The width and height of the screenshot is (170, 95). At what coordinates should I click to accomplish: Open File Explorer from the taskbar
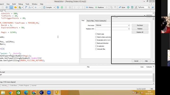point(3,93)
